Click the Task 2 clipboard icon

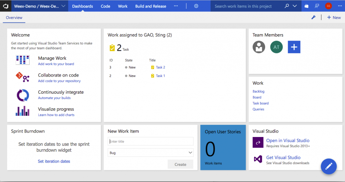pyautogui.click(x=153, y=67)
